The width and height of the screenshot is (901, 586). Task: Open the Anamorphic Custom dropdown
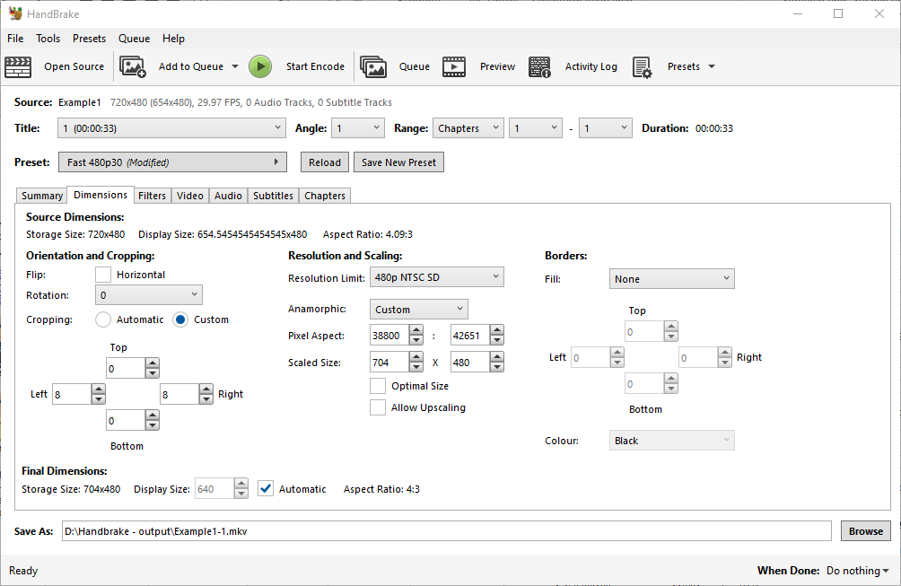419,309
